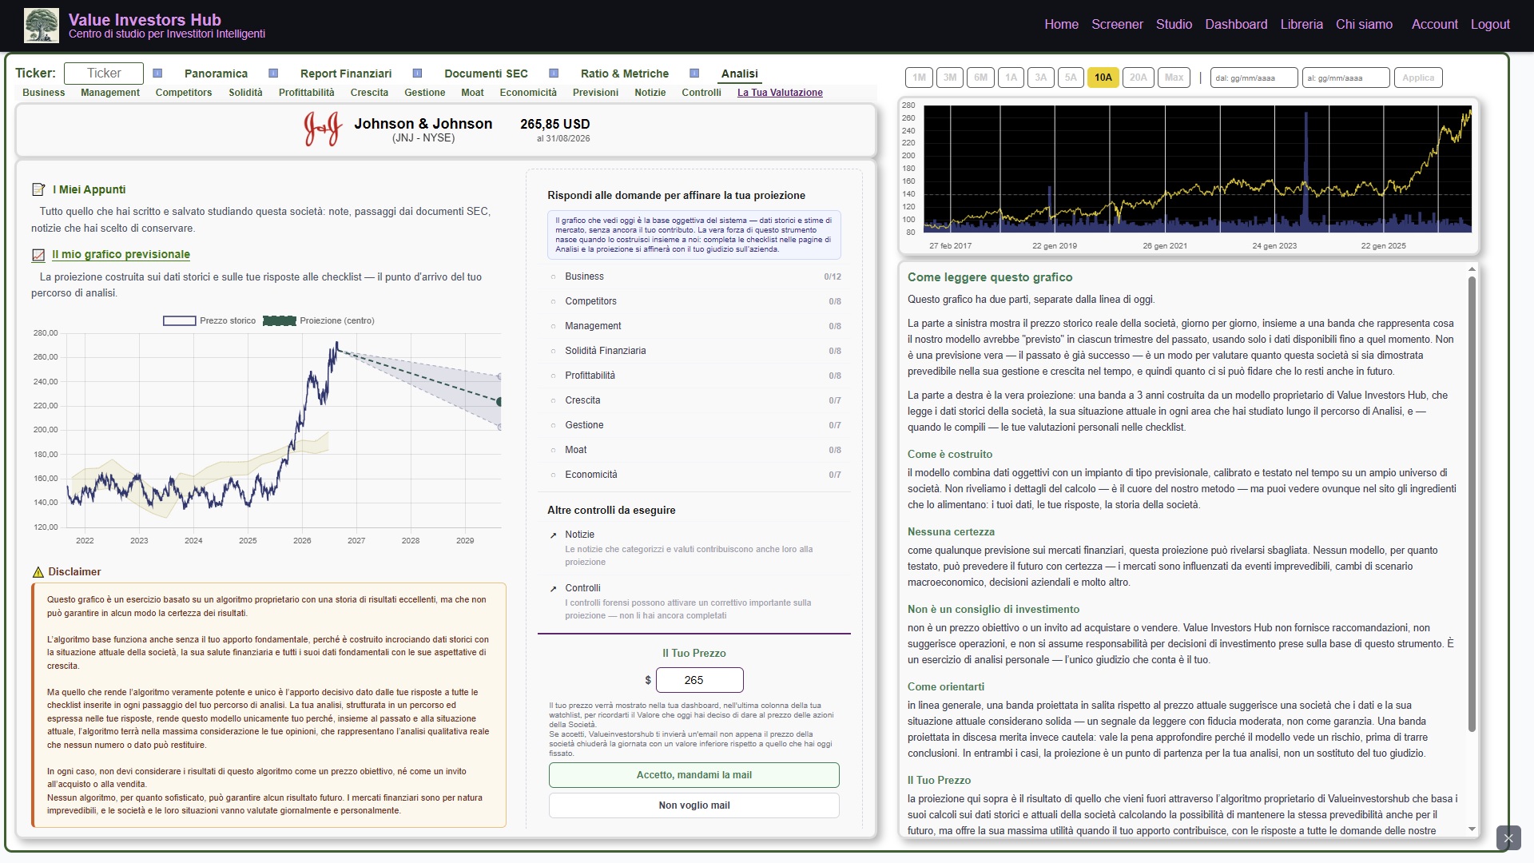Click Non voglio mail button
Image resolution: width=1534 pixels, height=863 pixels.
[694, 805]
